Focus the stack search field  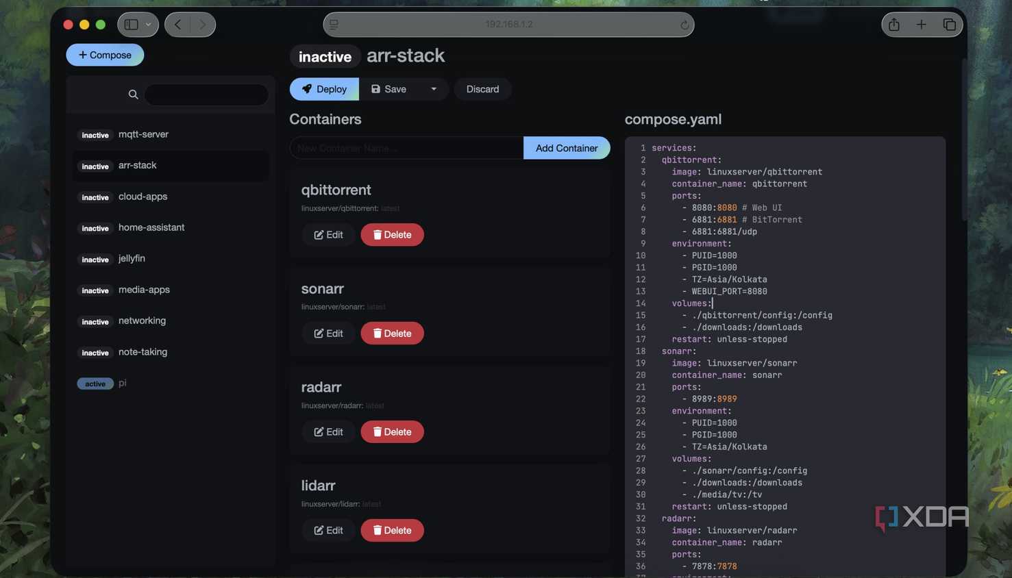pyautogui.click(x=206, y=95)
